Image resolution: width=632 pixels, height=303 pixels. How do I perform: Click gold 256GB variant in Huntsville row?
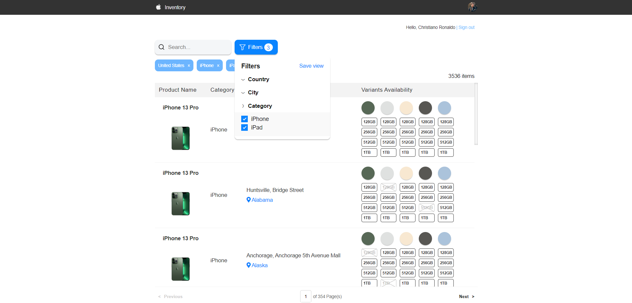click(x=408, y=198)
